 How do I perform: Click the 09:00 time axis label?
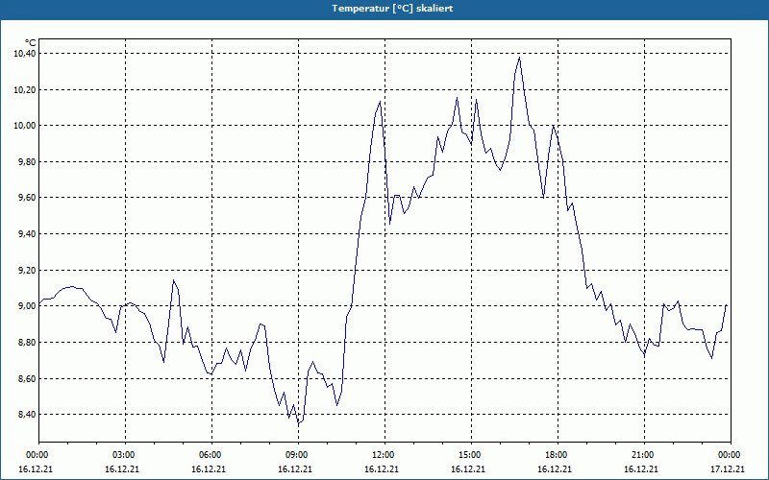coord(298,455)
